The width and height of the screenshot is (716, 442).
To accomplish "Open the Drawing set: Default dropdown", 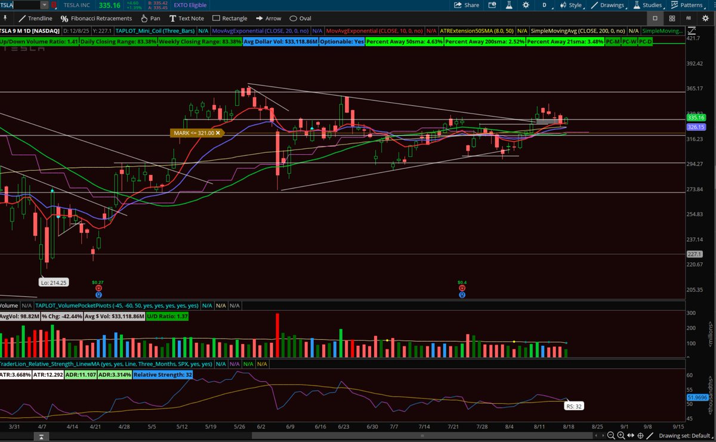I will tap(685, 435).
